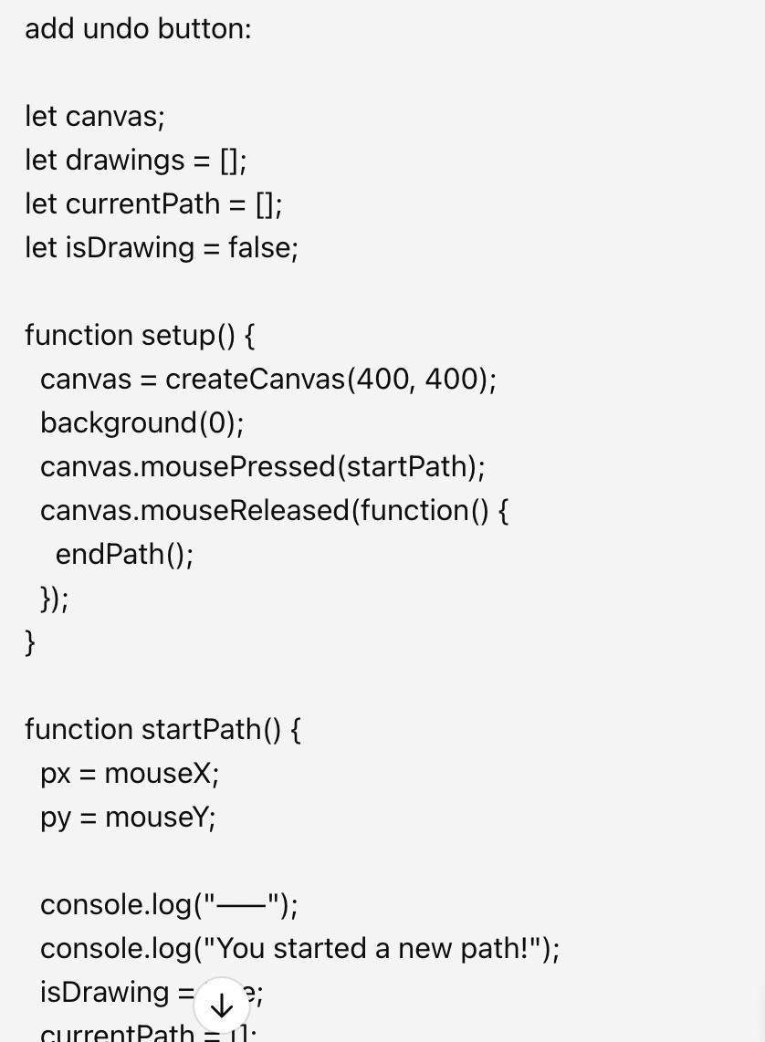The height and width of the screenshot is (1042, 765).
Task: Click the closing brace of setup function
Action: pos(30,642)
